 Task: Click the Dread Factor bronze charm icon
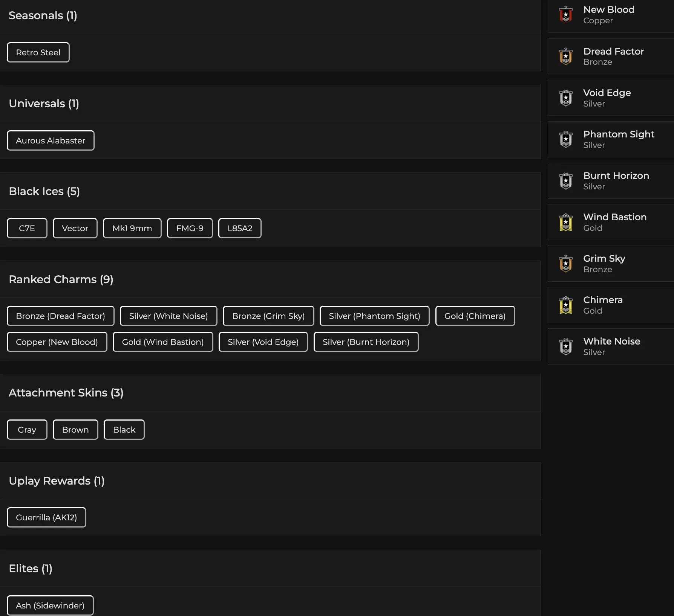tap(566, 56)
